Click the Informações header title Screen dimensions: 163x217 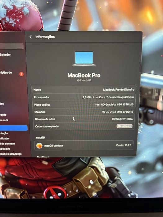(45, 37)
